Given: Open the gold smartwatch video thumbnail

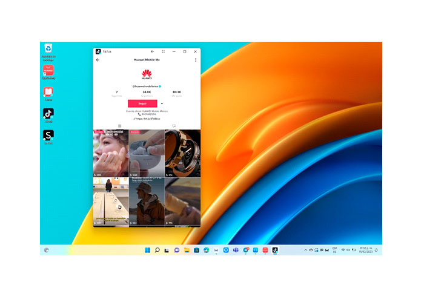Looking at the screenshot, I should 183,153.
